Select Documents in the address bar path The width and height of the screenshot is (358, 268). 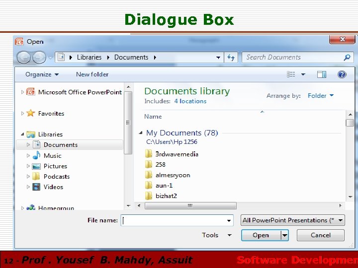coord(131,57)
